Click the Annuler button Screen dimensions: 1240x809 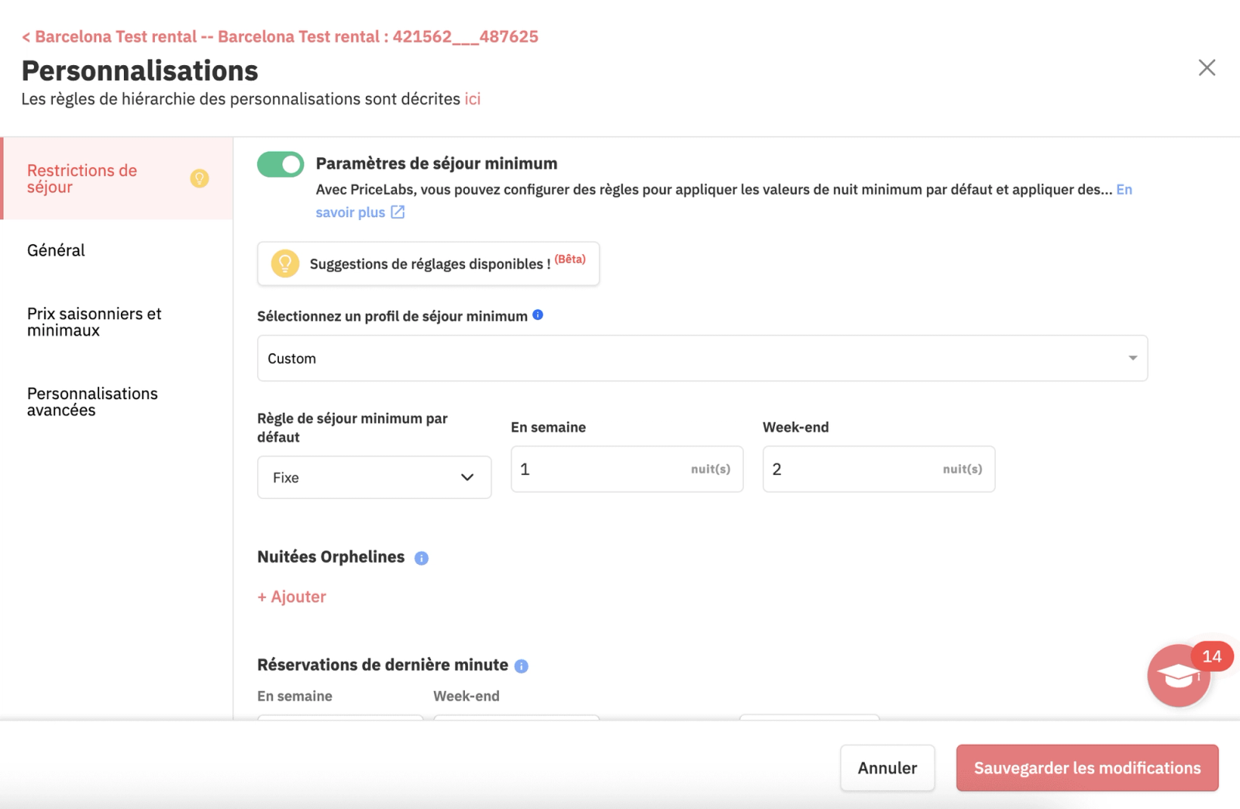point(887,768)
